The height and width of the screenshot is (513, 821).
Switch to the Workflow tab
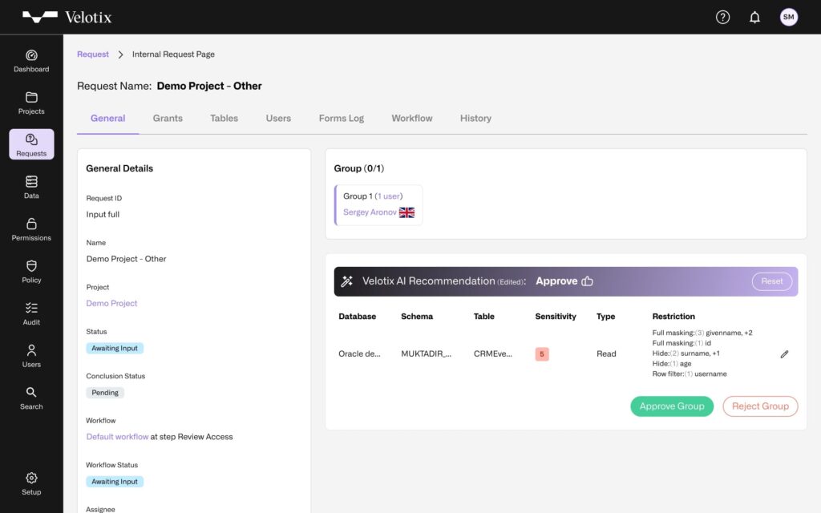pos(412,119)
